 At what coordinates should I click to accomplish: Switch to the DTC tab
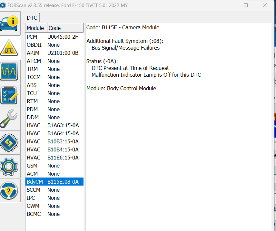(32, 18)
